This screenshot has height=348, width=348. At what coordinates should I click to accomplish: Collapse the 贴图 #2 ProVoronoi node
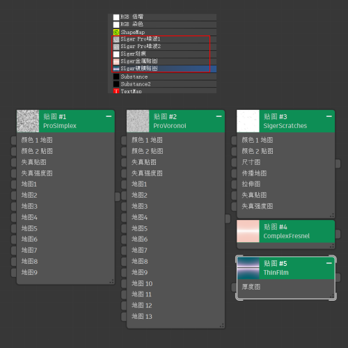coord(219,116)
